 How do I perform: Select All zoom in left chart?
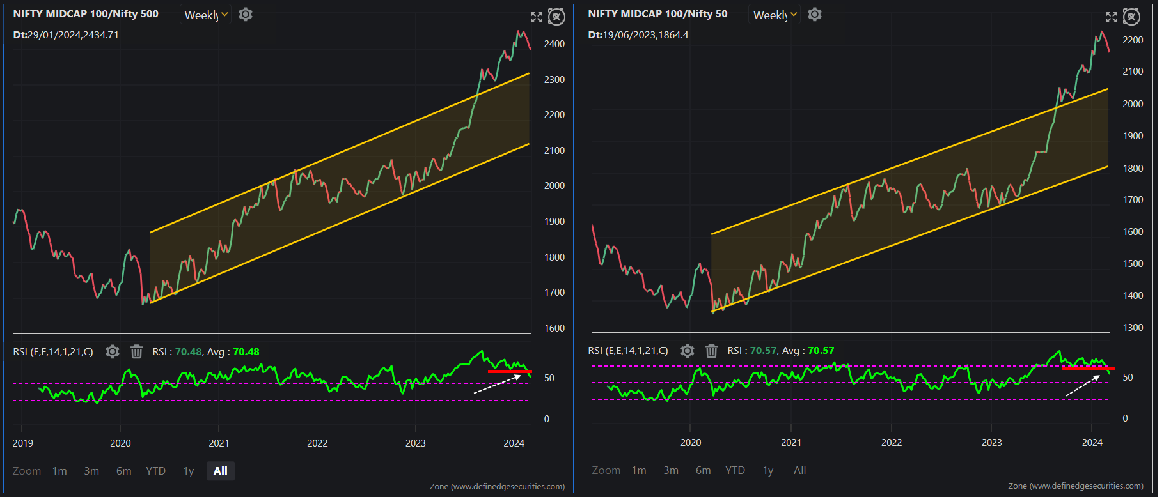[x=221, y=471]
